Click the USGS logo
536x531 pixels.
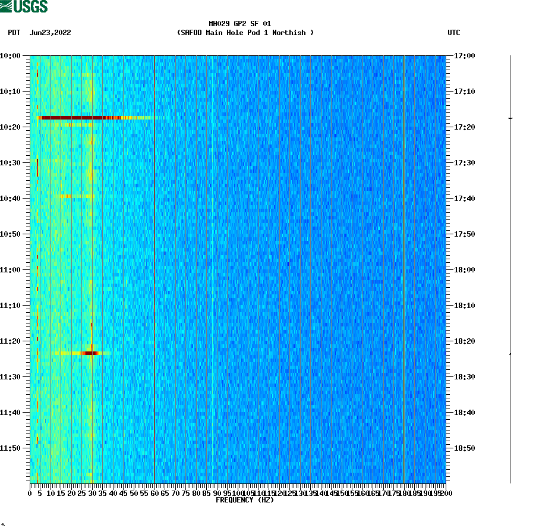(x=24, y=6)
